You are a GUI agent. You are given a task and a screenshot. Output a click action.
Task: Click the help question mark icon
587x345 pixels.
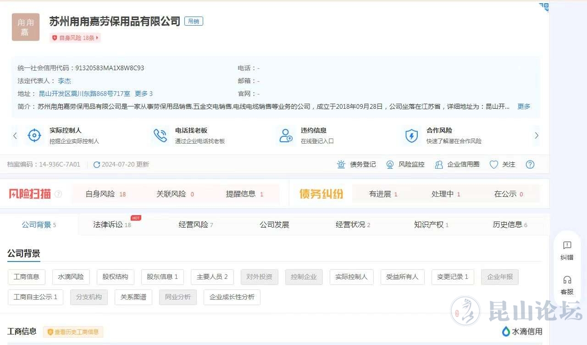pos(530,165)
